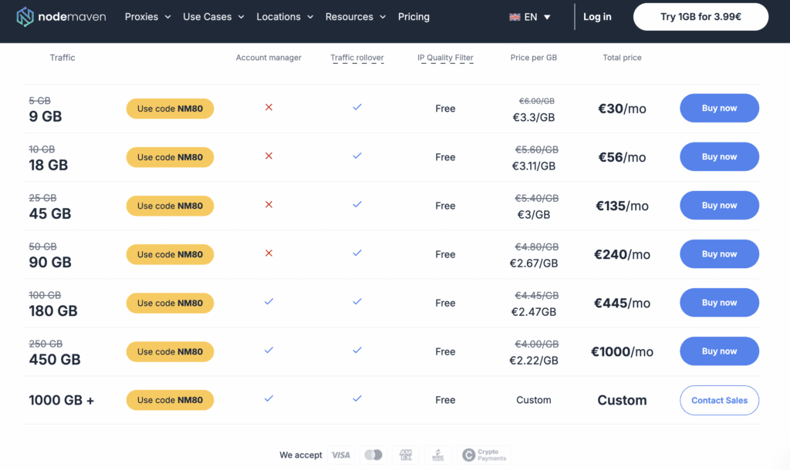
Task: Click the NodeMaven logo
Action: (61, 16)
